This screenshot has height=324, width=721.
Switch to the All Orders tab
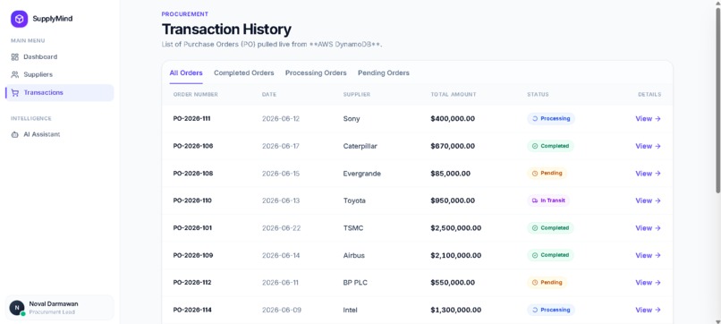click(186, 72)
